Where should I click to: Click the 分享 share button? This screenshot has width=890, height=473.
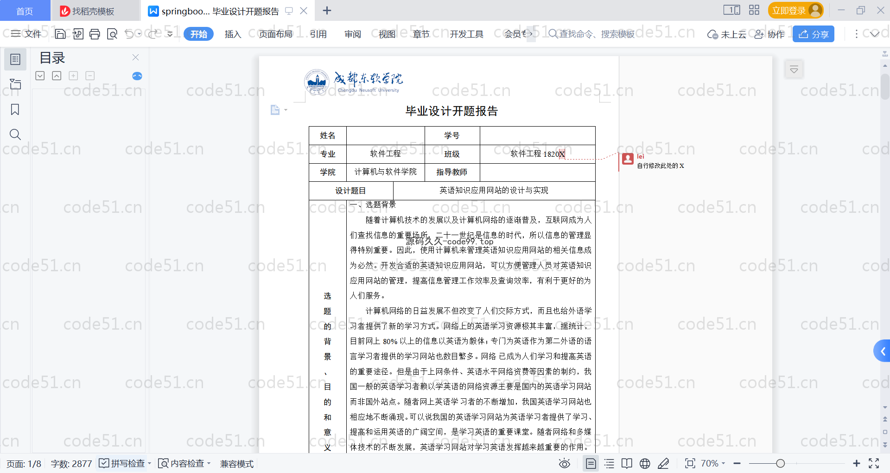point(814,34)
